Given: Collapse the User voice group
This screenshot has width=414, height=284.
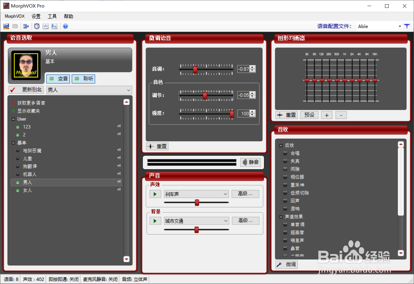Looking at the screenshot, I should pyautogui.click(x=13, y=119).
